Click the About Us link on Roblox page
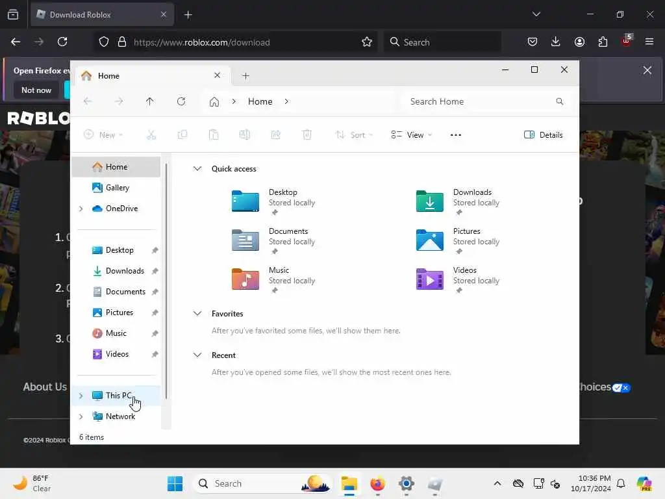665x499 pixels. [x=45, y=387]
